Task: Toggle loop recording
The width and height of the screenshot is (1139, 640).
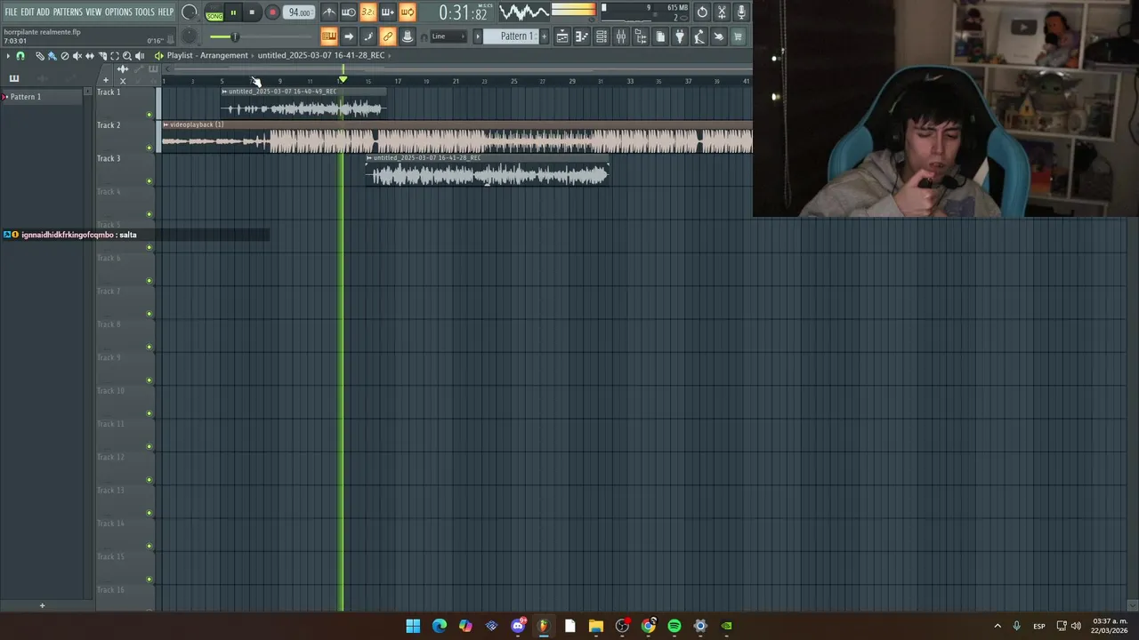Action: click(x=408, y=12)
